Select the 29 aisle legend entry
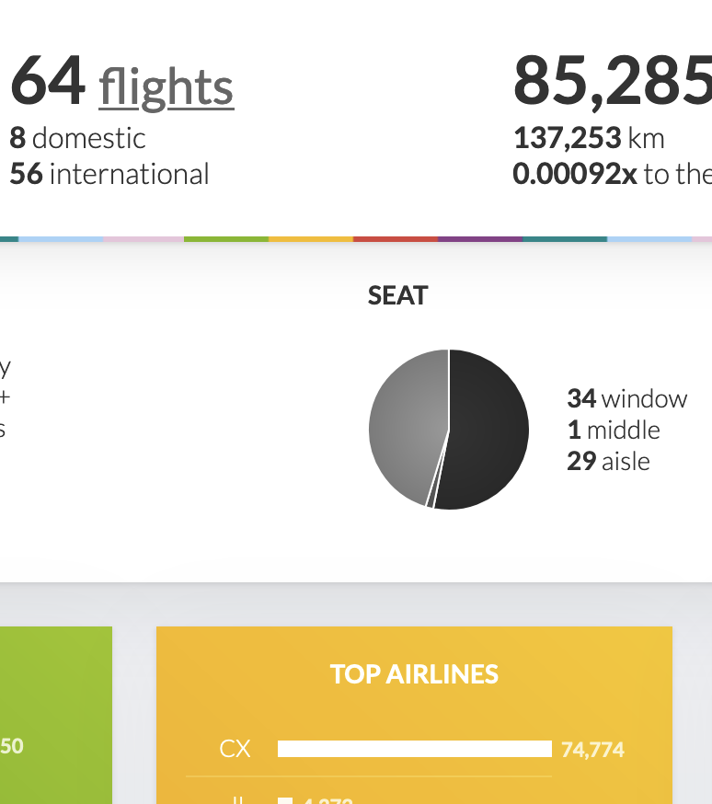This screenshot has height=804, width=712. 608,461
